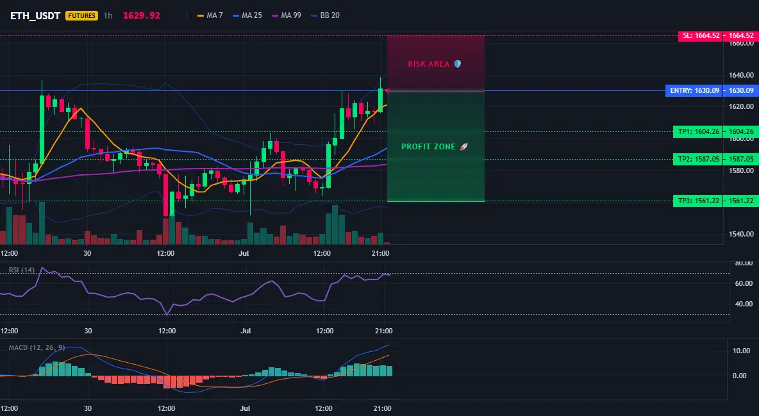Click the red entry arrow marker
This screenshot has height=416, width=759.
click(x=388, y=90)
